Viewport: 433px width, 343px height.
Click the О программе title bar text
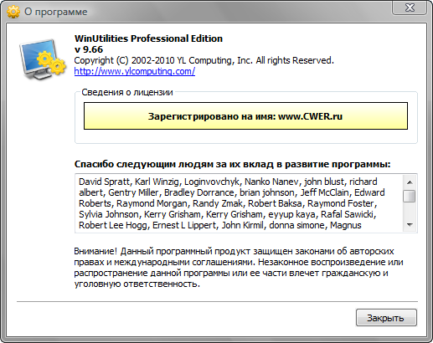(x=56, y=12)
